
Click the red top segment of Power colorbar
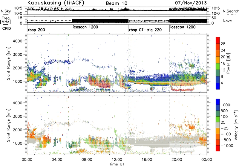click(218, 40)
